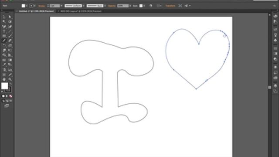Choose the Lasso tool
The width and height of the screenshot is (279, 157).
tap(10, 22)
